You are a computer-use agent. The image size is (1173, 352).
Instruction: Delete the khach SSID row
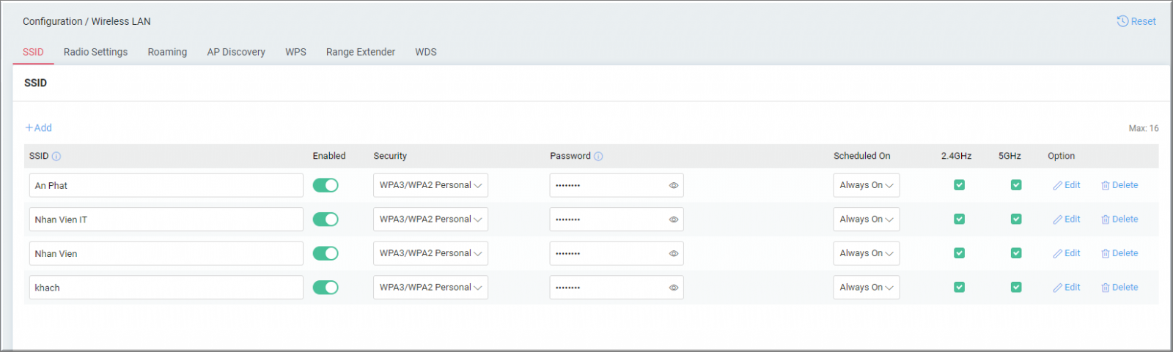coord(1119,288)
